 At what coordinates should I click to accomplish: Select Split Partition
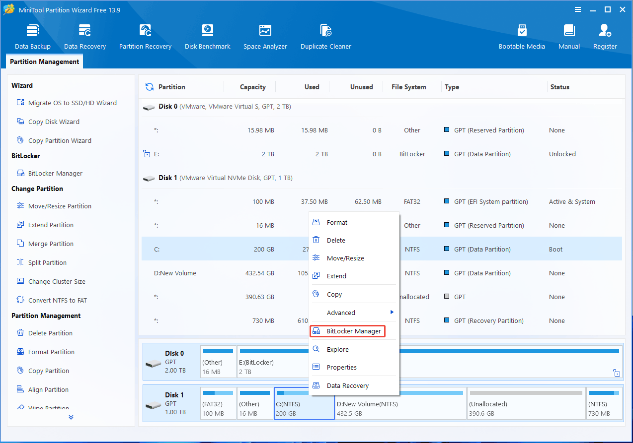[x=41, y=262]
